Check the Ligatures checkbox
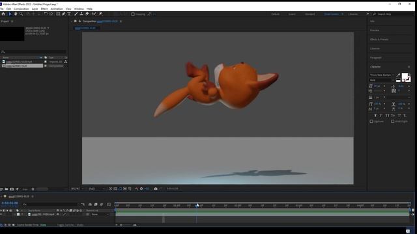The image size is (417, 234). 371,122
